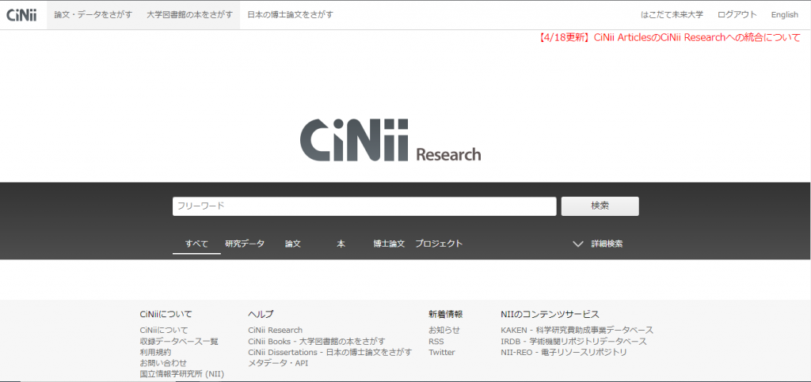Screen dimensions: 811x382
Task: Open お問い合わせ footer link
Action: coord(163,363)
